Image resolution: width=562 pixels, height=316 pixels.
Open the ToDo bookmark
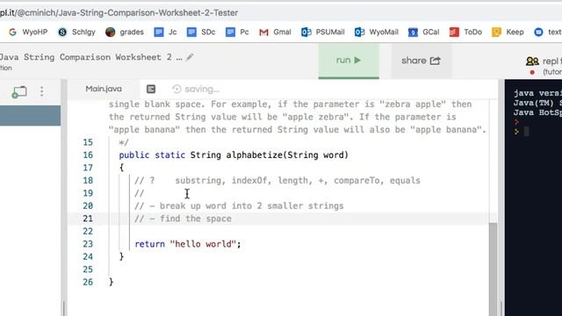[x=465, y=32]
